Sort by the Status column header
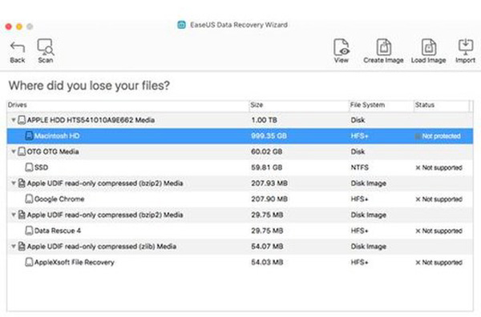Screen dimensions: 481x317 click(x=442, y=105)
